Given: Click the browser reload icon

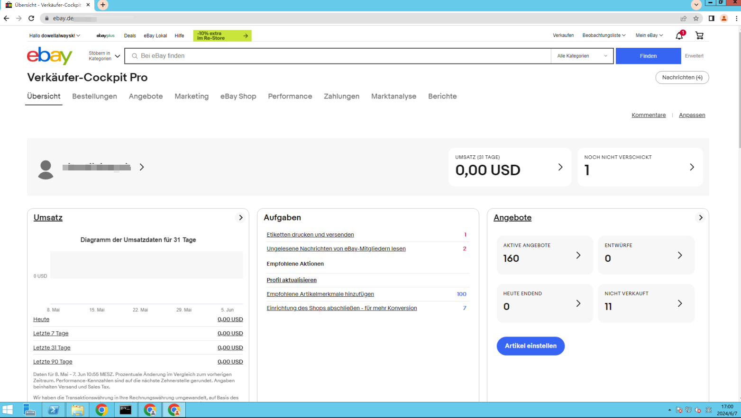Looking at the screenshot, I should [31, 18].
